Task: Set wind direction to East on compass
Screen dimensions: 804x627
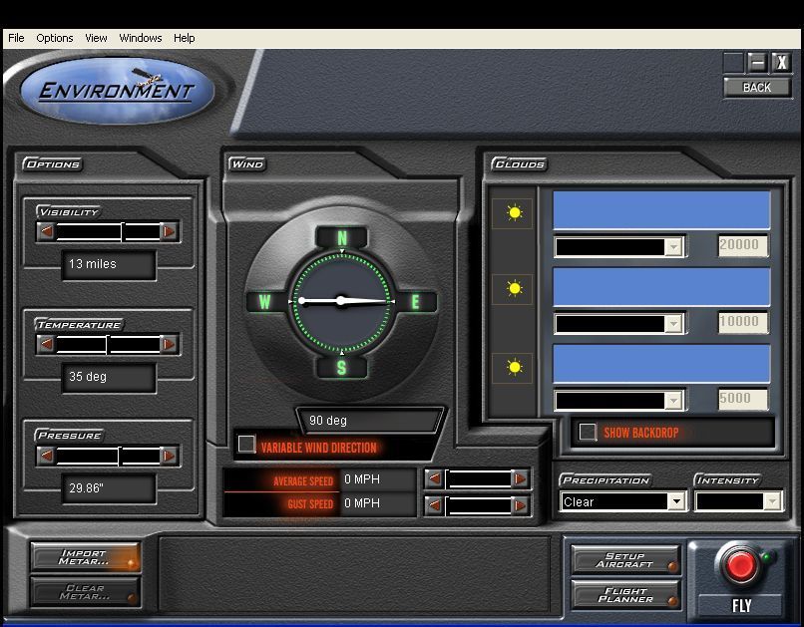Action: click(x=415, y=302)
